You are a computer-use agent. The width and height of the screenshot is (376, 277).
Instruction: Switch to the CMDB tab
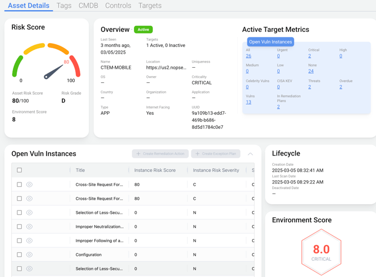[88, 6]
